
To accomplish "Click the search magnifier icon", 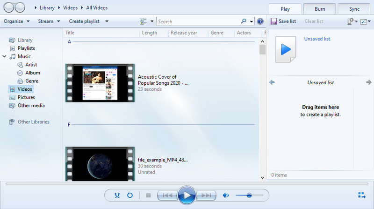I will pos(244,21).
